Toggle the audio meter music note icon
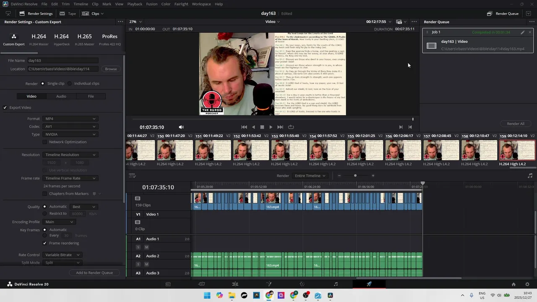The image size is (537, 302). pos(530,176)
